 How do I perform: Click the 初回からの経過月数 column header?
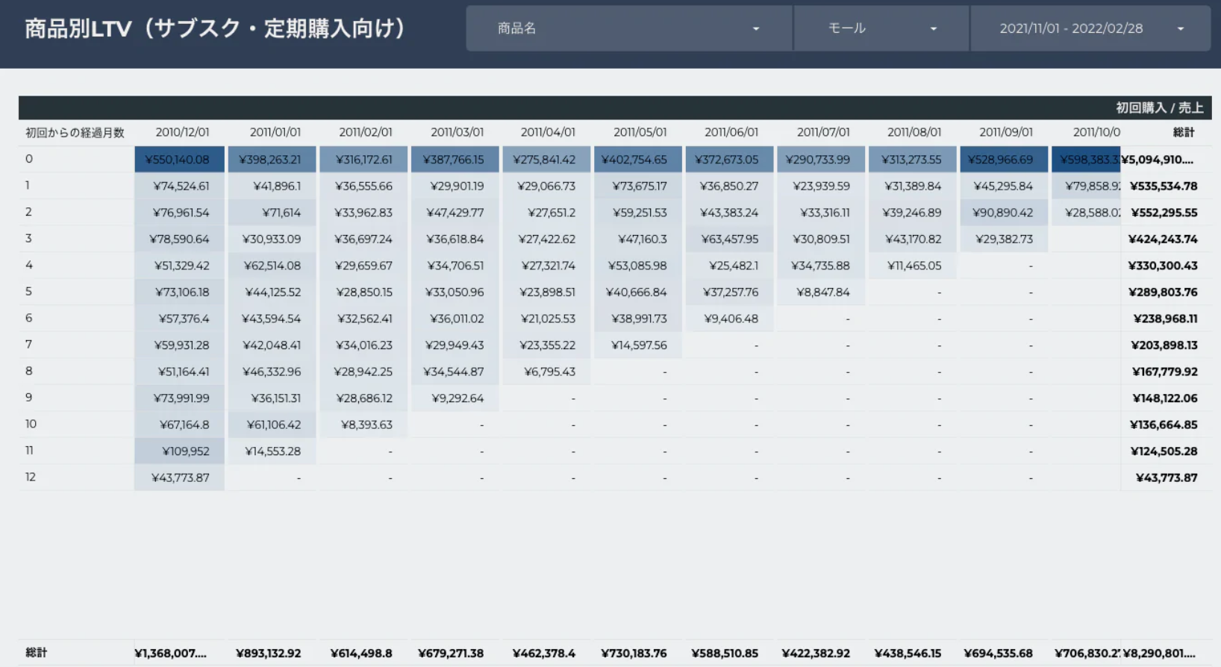(75, 133)
